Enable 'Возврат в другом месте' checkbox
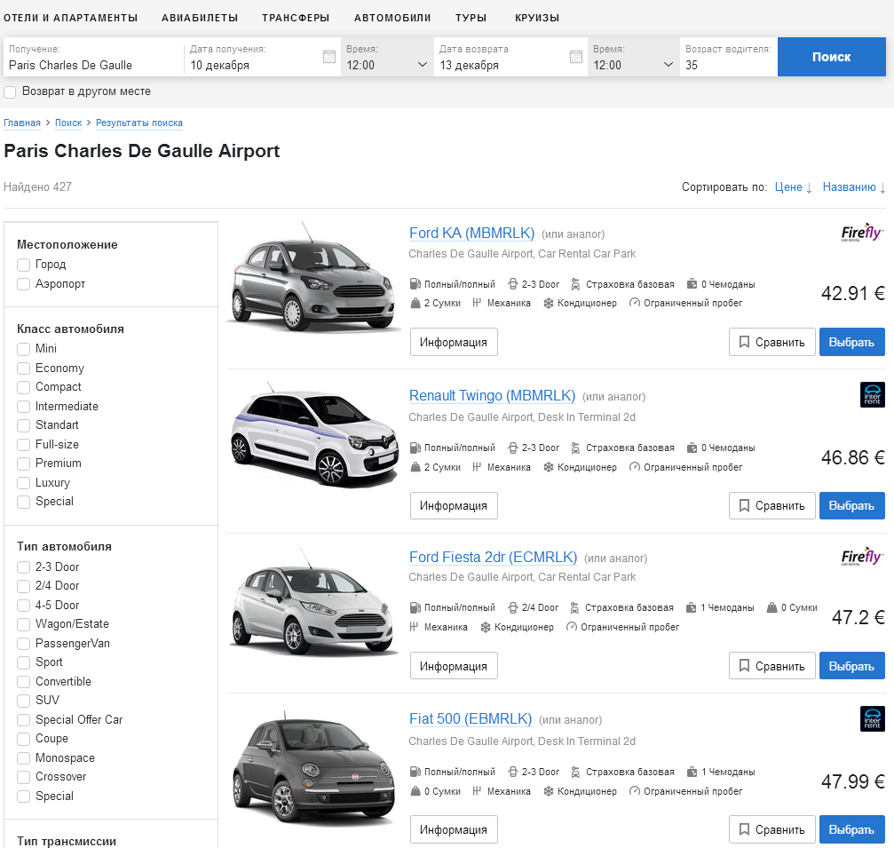Viewport: 894px width, 848px height. pos(10,91)
